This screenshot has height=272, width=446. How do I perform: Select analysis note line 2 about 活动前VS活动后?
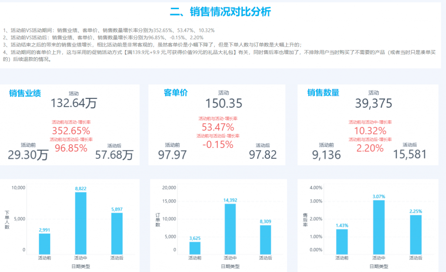103,37
